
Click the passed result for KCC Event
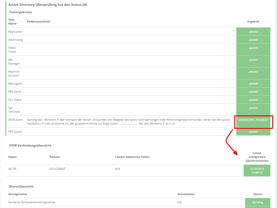(253, 100)
